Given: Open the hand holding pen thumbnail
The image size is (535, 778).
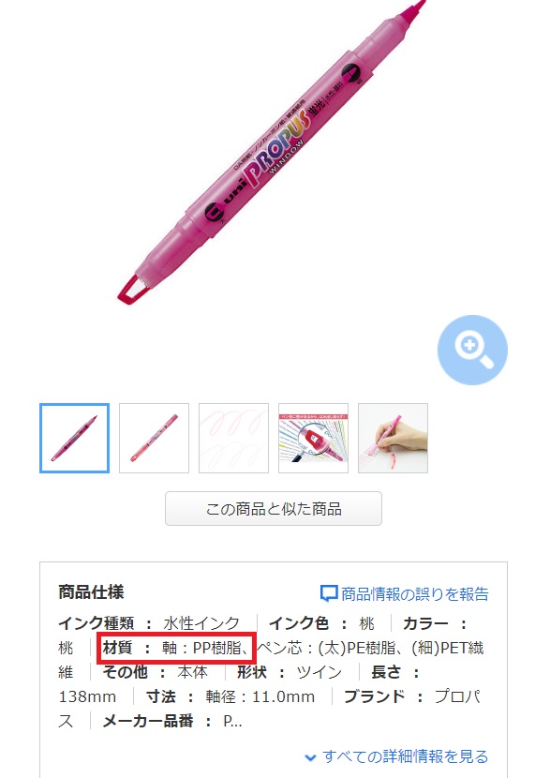Looking at the screenshot, I should [394, 438].
